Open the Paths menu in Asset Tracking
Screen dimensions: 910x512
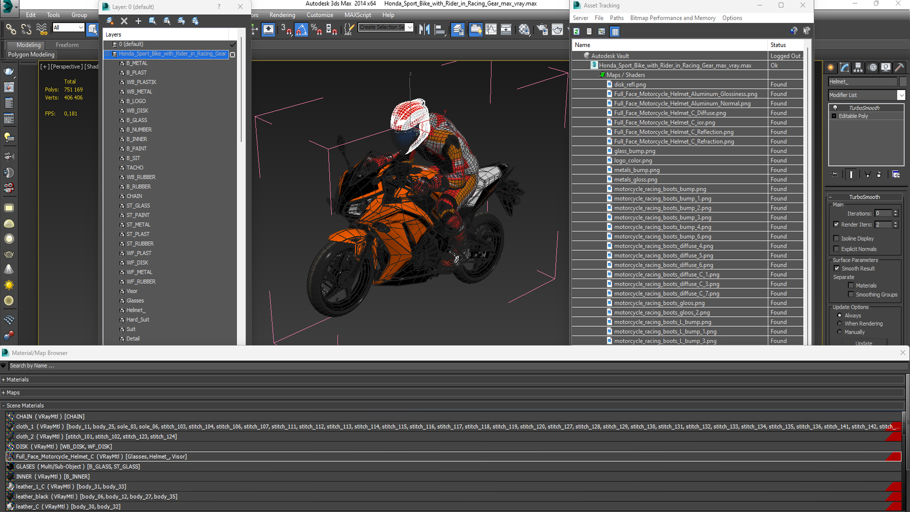click(x=617, y=18)
